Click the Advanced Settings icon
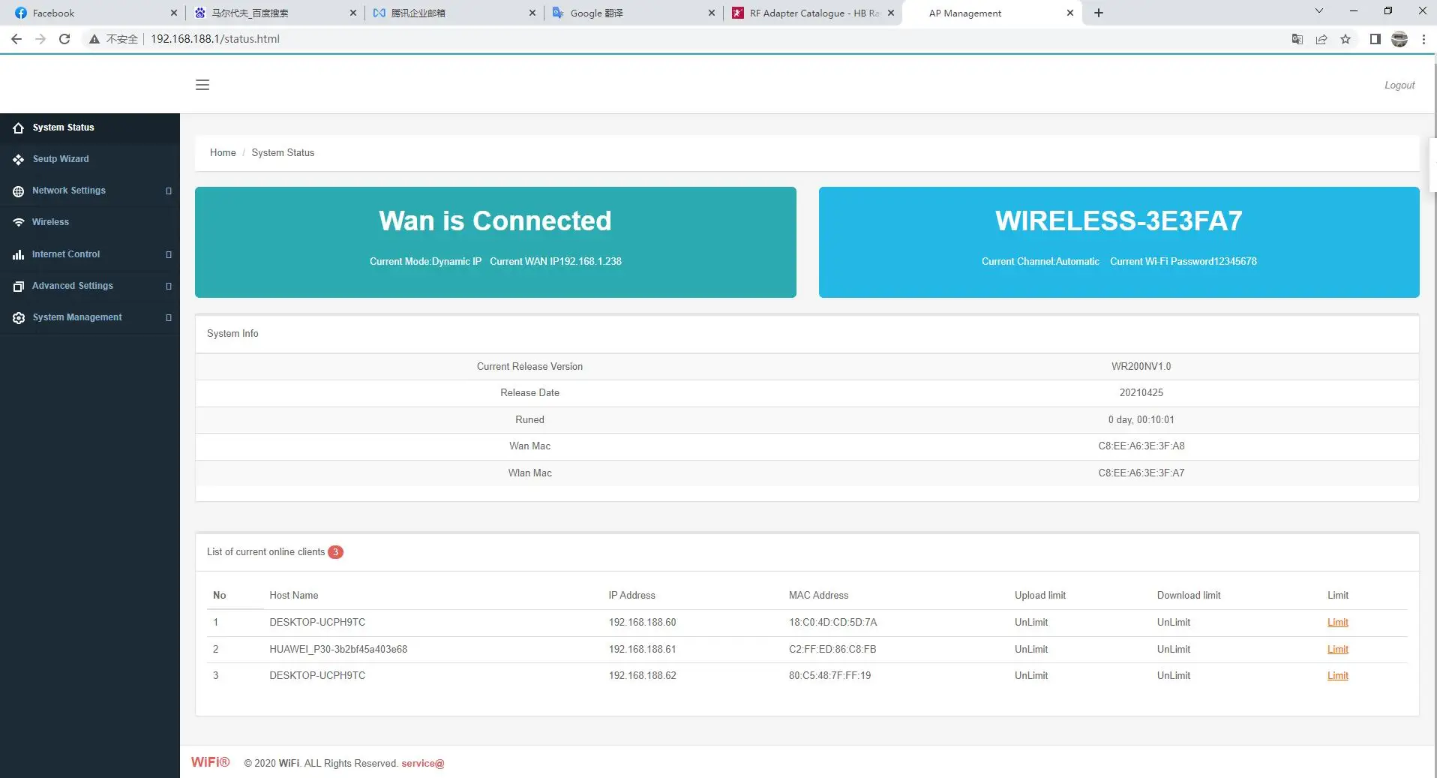Viewport: 1437px width, 778px height. click(x=19, y=287)
